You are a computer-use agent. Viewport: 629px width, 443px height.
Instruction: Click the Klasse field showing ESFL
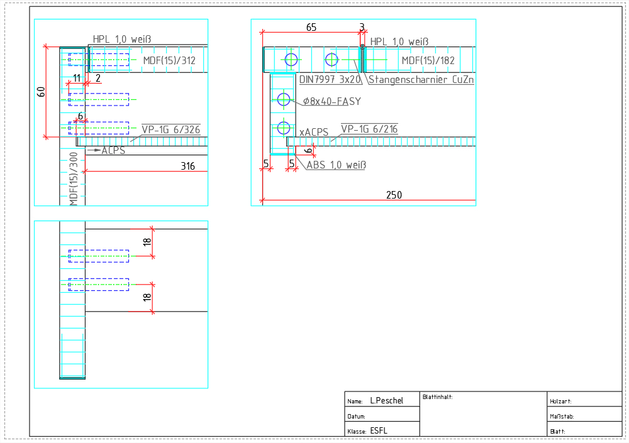pyautogui.click(x=382, y=430)
